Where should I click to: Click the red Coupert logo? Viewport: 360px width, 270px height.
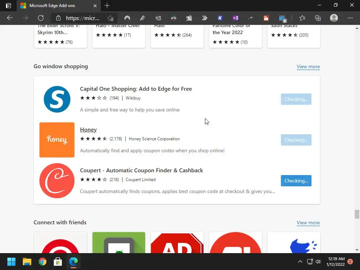click(57, 181)
